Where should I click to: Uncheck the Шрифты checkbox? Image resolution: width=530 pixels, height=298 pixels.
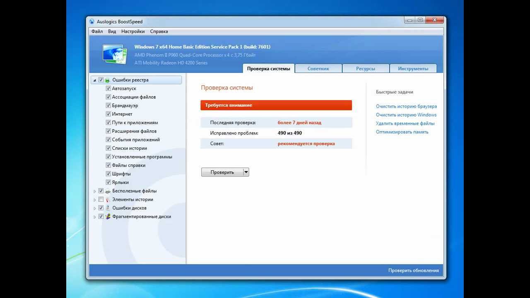(x=108, y=174)
